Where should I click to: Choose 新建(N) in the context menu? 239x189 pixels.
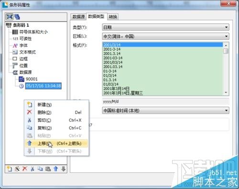tap(56, 105)
